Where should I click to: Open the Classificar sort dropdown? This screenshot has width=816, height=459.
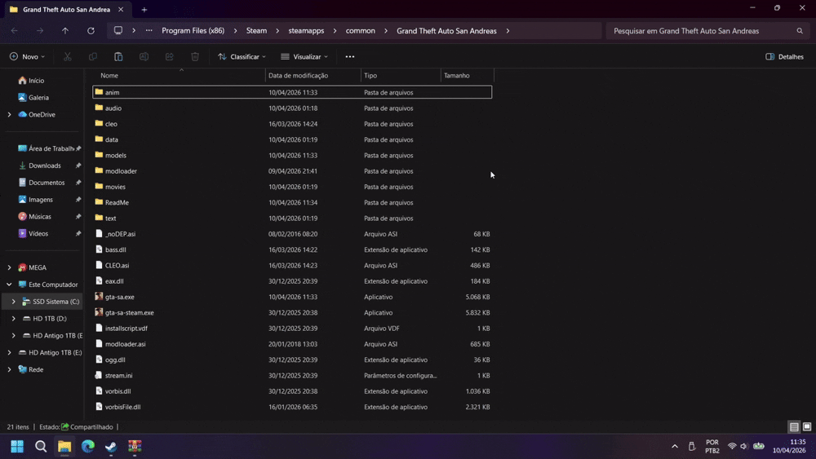pyautogui.click(x=242, y=56)
